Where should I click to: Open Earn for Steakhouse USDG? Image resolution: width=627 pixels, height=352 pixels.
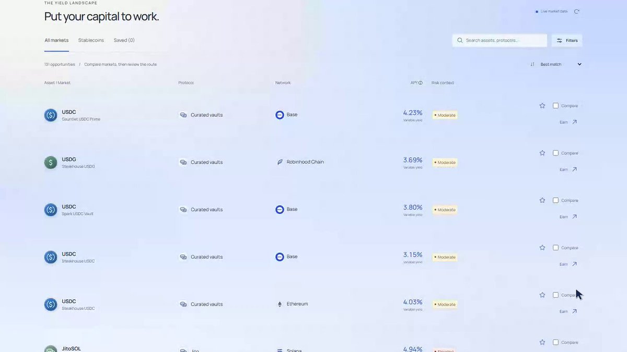point(568,169)
